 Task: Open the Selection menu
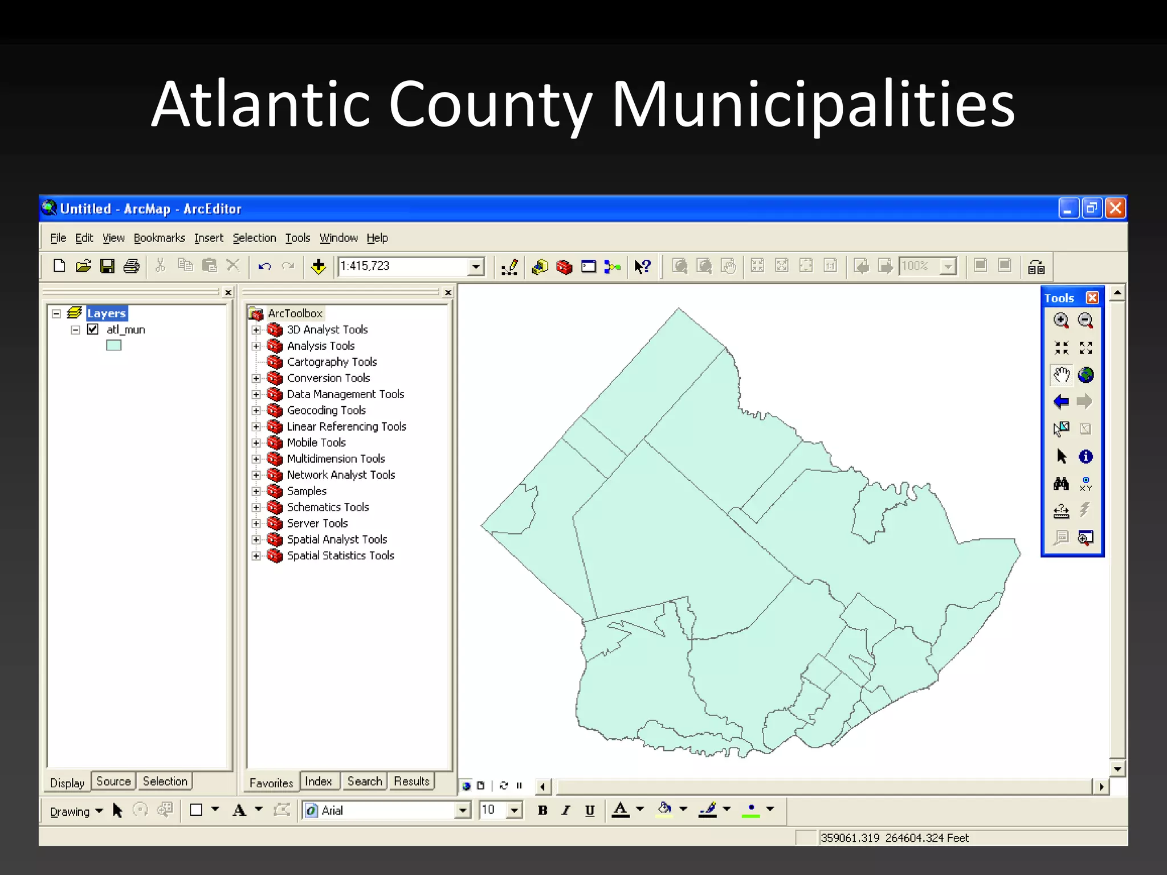coord(254,238)
